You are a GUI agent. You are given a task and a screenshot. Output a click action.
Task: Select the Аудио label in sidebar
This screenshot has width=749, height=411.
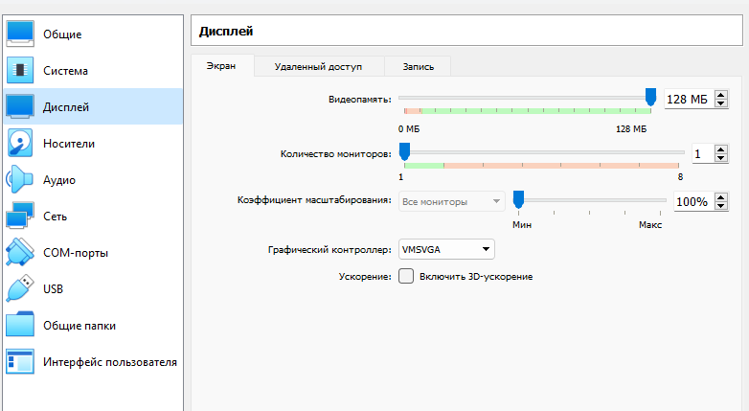click(x=59, y=180)
